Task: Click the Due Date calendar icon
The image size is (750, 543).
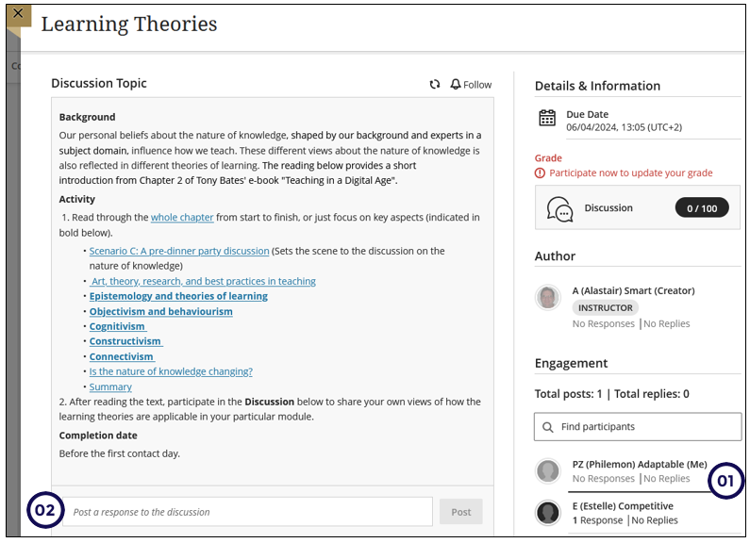Action: tap(547, 118)
